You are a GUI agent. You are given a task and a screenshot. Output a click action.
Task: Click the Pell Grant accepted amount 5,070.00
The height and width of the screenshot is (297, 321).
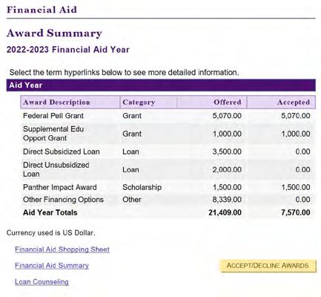[296, 116]
